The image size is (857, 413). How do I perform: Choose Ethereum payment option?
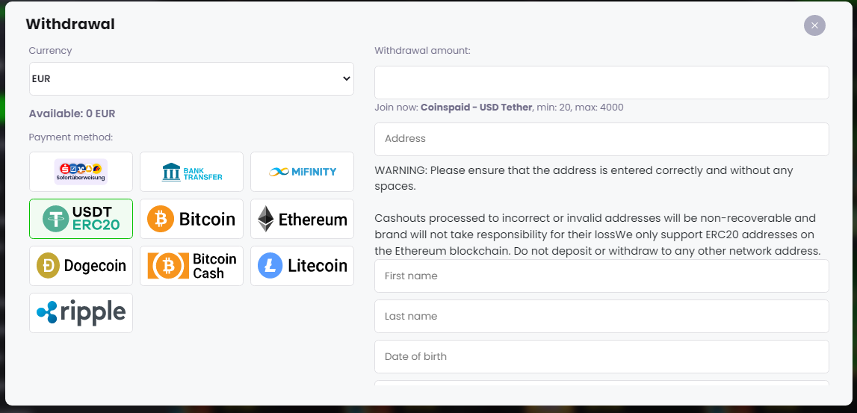click(302, 219)
